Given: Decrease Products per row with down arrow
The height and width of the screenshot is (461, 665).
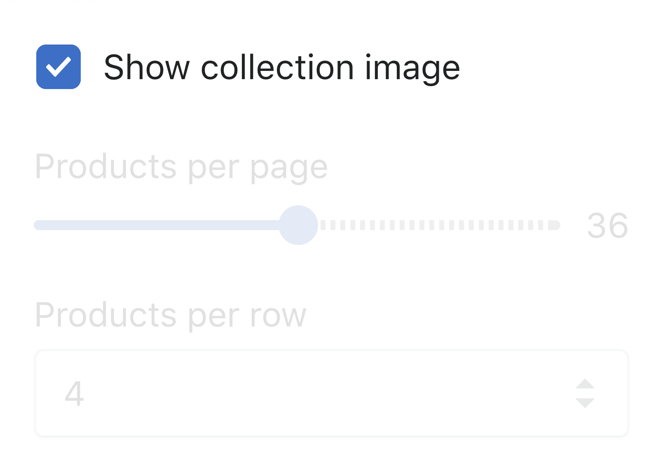Looking at the screenshot, I should tap(585, 403).
